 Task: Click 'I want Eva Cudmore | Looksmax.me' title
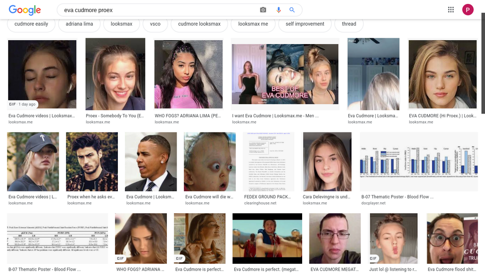click(x=275, y=115)
